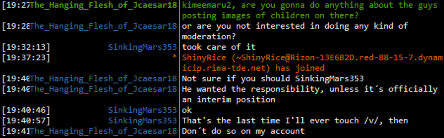Click the "an interim position" line
The image size is (444, 138).
point(229,99)
